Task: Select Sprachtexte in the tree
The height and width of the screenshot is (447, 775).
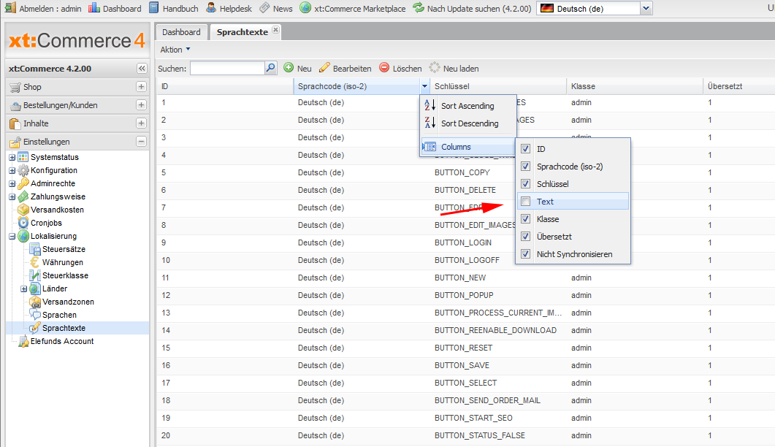Action: pos(64,328)
